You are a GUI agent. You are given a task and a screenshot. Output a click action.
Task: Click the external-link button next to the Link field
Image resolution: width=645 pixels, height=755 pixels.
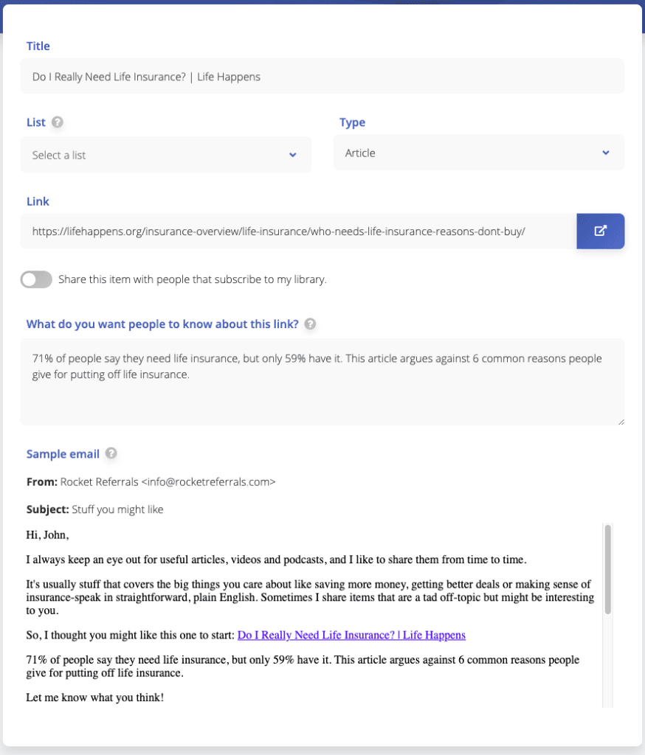tap(600, 231)
